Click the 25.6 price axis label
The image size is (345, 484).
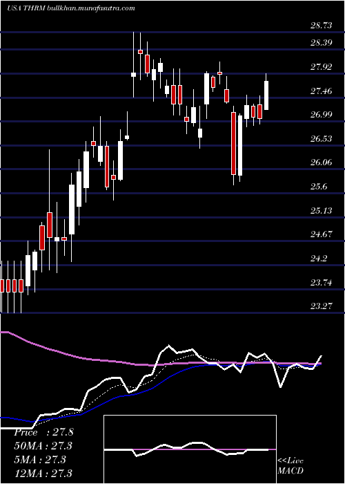pos(319,187)
